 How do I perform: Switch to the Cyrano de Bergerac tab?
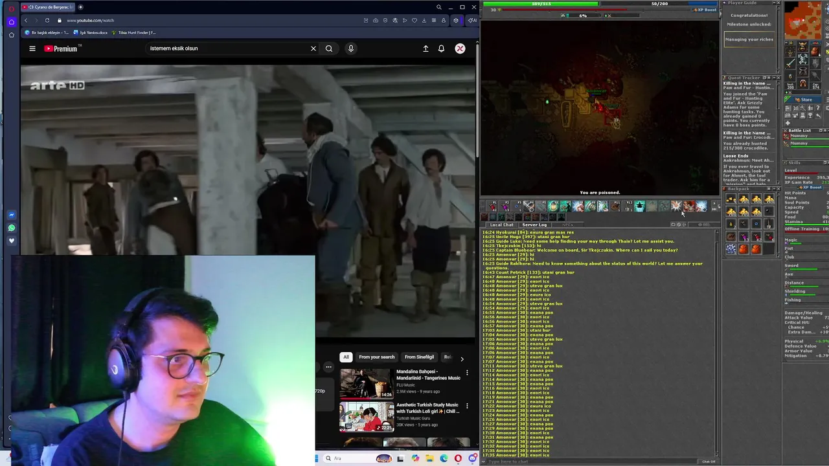point(49,7)
